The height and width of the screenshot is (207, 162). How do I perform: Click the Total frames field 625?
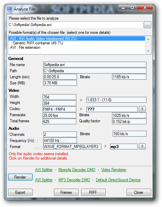point(59,121)
